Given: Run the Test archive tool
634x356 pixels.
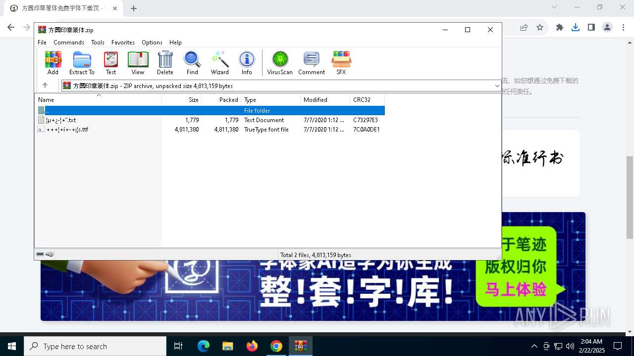Looking at the screenshot, I should pos(111,63).
